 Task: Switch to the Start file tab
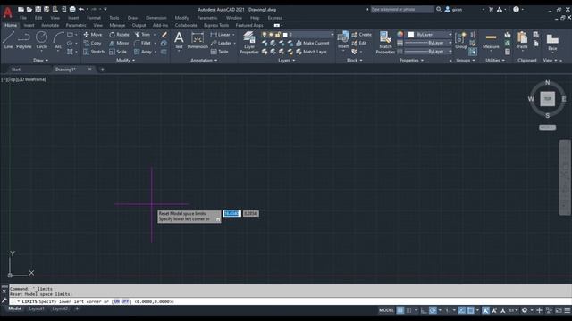16,70
